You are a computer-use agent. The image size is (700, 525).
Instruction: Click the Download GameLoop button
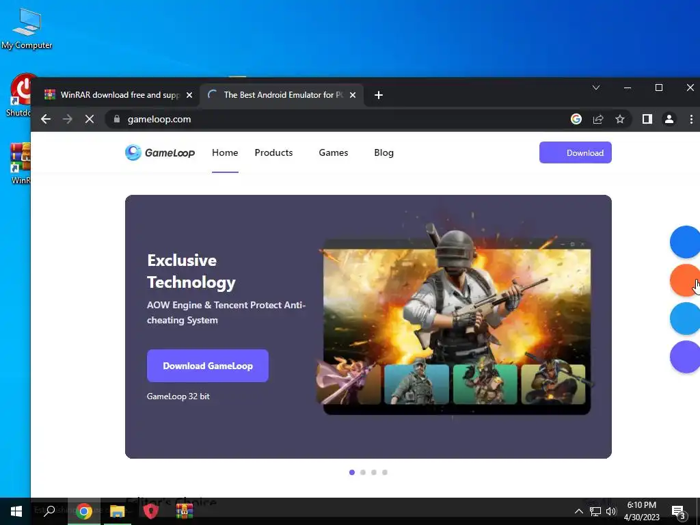coord(208,366)
